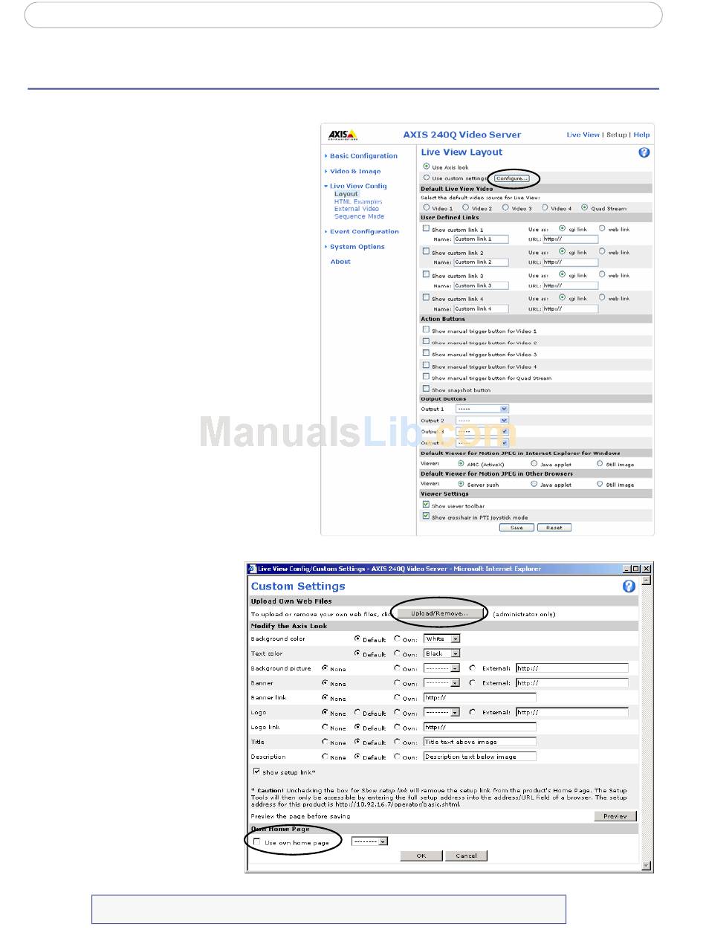Toggle Show snapshot button checkbox
This screenshot has height=944, width=706.
(426, 389)
